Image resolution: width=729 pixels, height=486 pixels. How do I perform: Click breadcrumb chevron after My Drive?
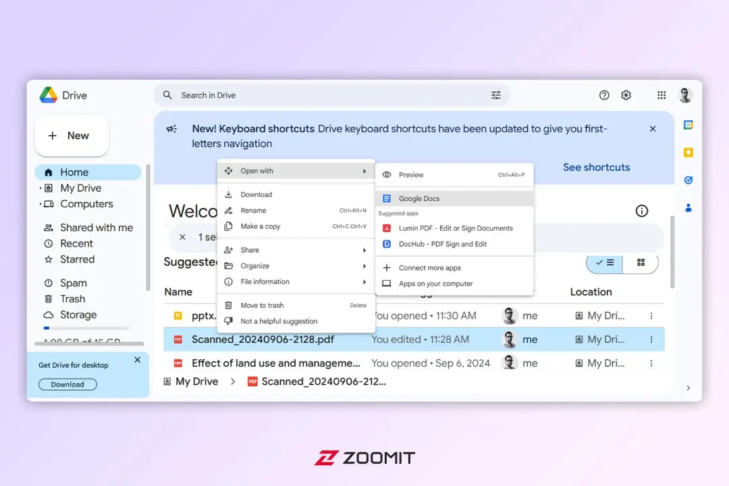[x=233, y=382]
